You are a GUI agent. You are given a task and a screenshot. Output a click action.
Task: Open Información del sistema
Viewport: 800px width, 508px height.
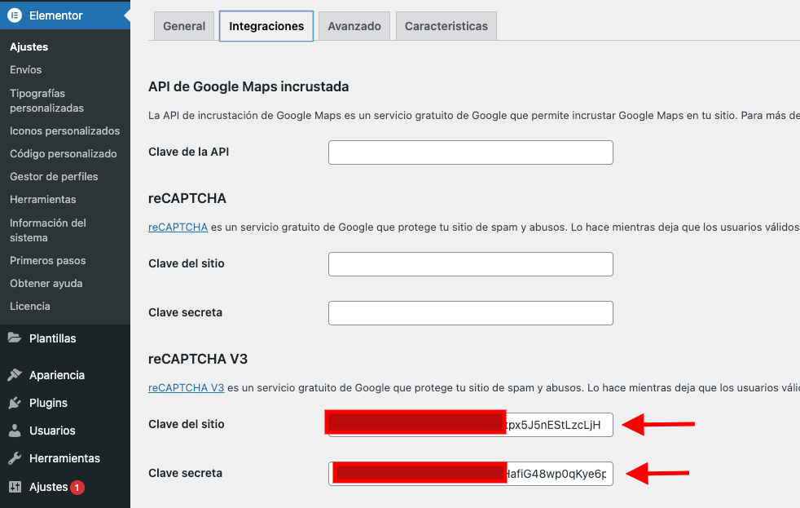pyautogui.click(x=48, y=230)
